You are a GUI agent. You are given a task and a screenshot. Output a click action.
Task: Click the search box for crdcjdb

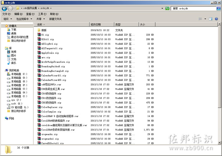click(194, 9)
